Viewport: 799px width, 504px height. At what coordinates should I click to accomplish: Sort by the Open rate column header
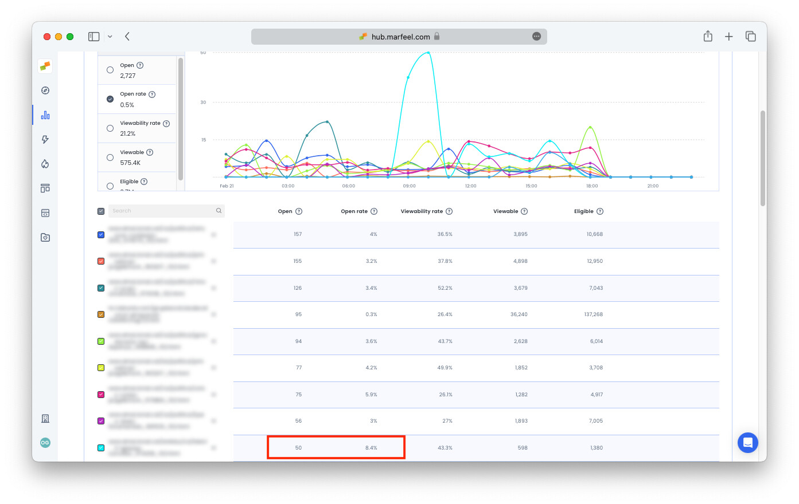click(x=356, y=211)
